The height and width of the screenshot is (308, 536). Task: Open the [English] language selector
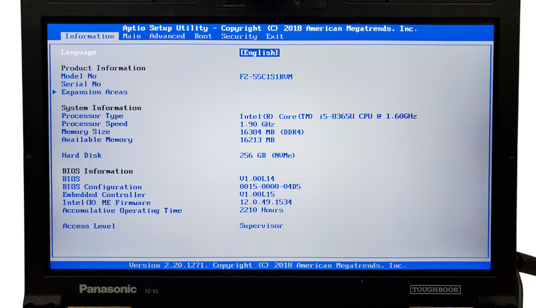pos(259,52)
